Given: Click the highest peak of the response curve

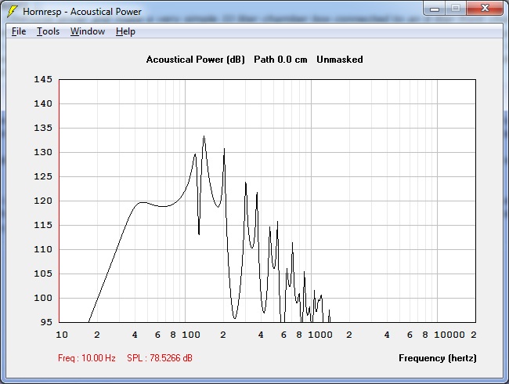Looking at the screenshot, I should coord(204,136).
